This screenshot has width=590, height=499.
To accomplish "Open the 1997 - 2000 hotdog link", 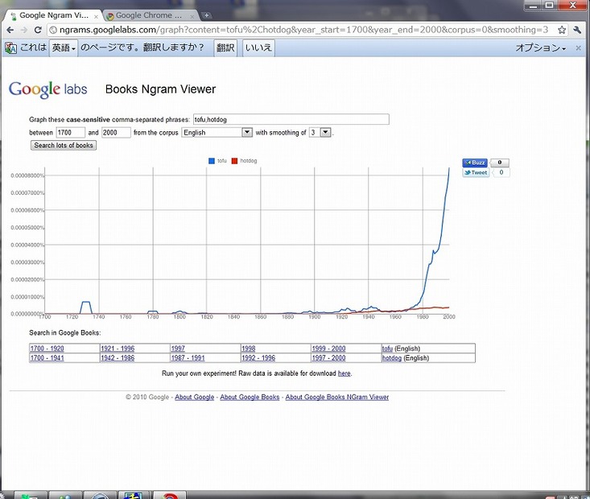I will 329,358.
